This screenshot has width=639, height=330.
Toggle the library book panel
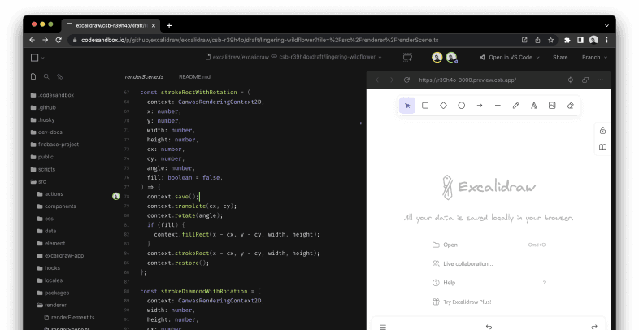coord(602,147)
